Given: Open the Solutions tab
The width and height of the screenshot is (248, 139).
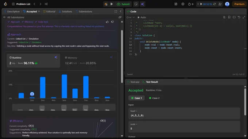Looking at the screenshot, I should (65, 12).
